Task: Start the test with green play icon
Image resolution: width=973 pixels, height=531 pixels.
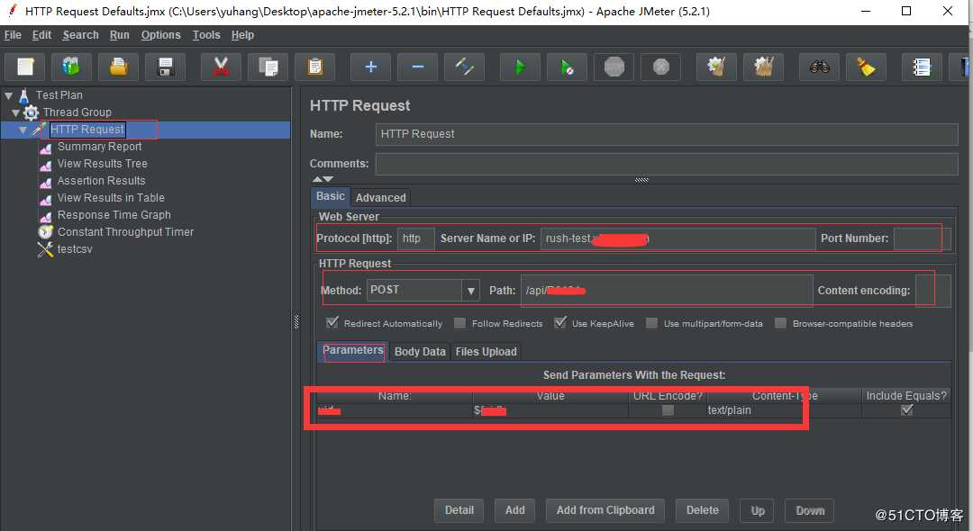Action: 520,67
